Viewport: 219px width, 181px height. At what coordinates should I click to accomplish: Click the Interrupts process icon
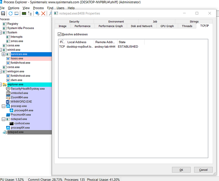tap(8, 37)
